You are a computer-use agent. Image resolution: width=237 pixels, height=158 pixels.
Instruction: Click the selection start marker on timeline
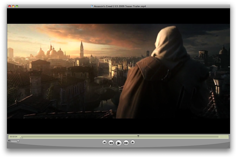[22, 137]
